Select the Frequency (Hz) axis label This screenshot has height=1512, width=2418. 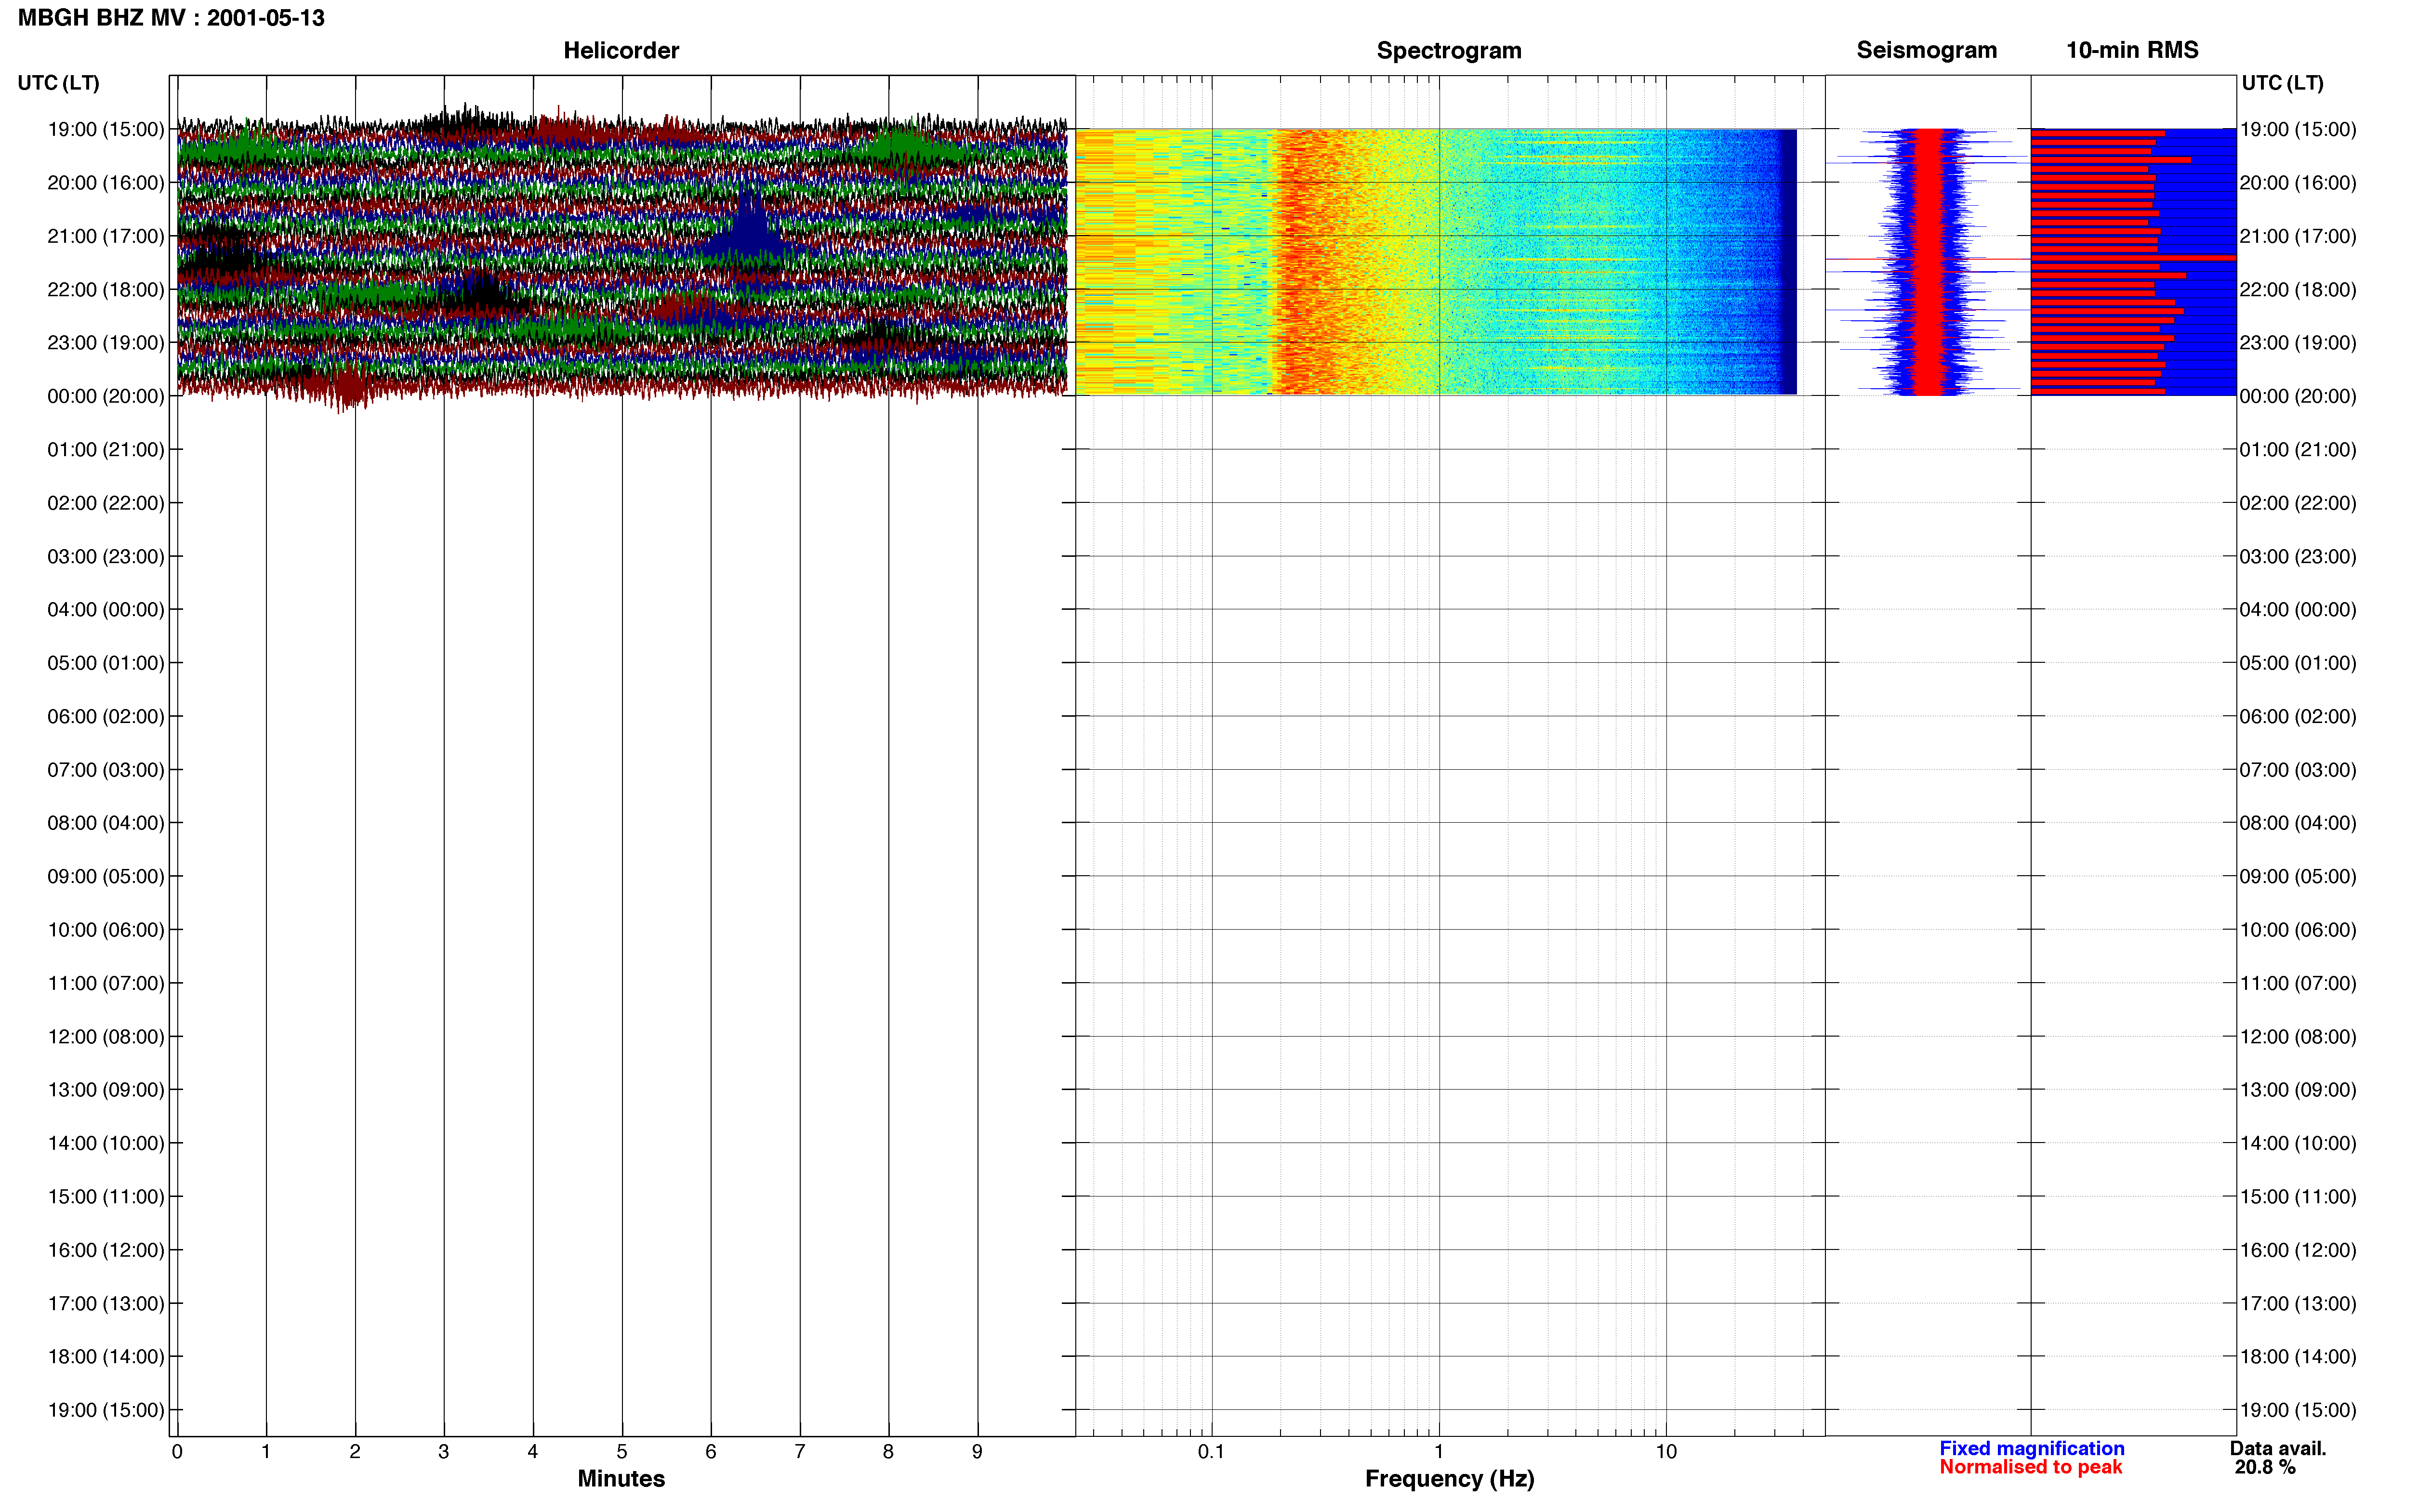coord(1449,1479)
